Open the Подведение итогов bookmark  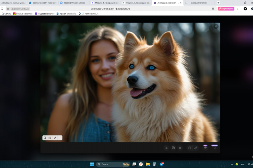point(45,14)
